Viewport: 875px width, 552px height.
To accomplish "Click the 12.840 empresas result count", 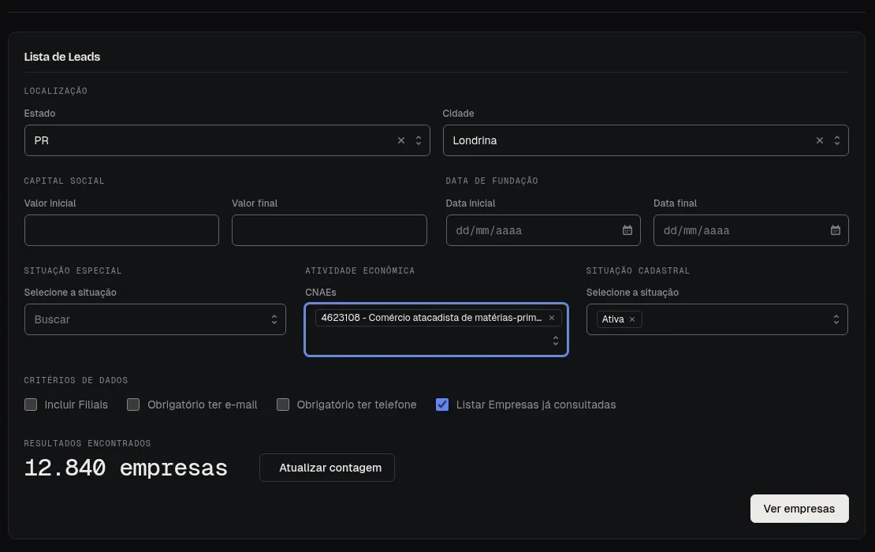I will (125, 468).
